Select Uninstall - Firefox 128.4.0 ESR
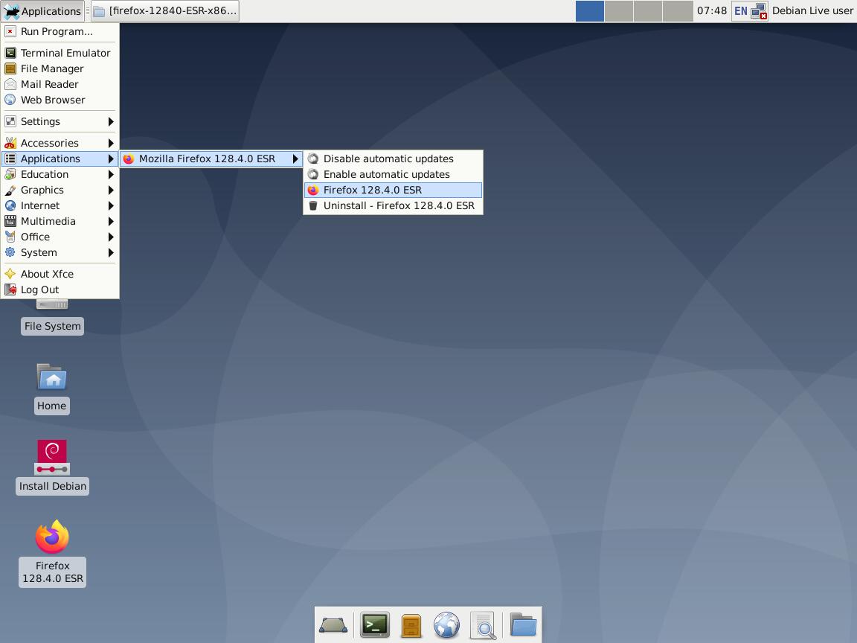The width and height of the screenshot is (857, 643). tap(393, 205)
